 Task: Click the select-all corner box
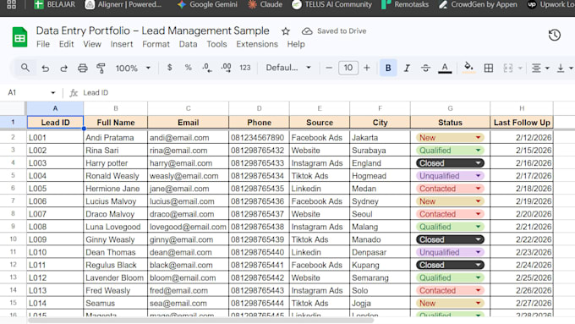(13, 108)
